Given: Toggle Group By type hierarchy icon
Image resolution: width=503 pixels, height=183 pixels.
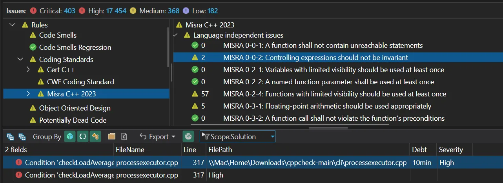Looking at the screenshot, I should tap(95, 136).
